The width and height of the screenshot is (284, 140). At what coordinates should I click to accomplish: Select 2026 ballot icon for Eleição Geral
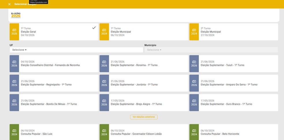[14, 32]
